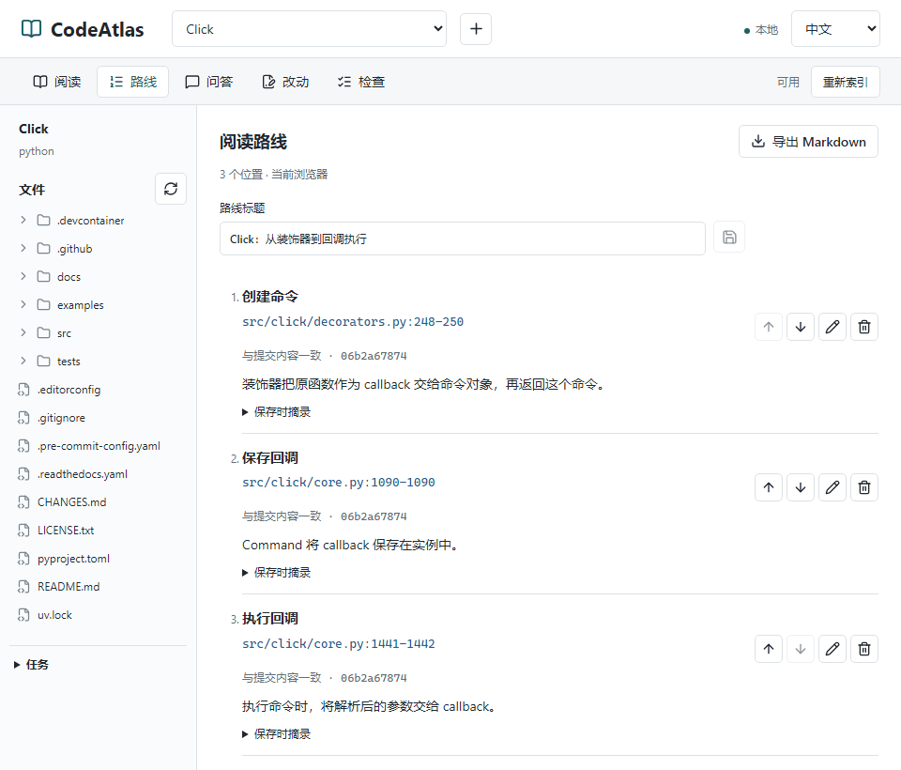Open the LICENSE.txt file
This screenshot has width=901, height=770.
[x=66, y=531]
